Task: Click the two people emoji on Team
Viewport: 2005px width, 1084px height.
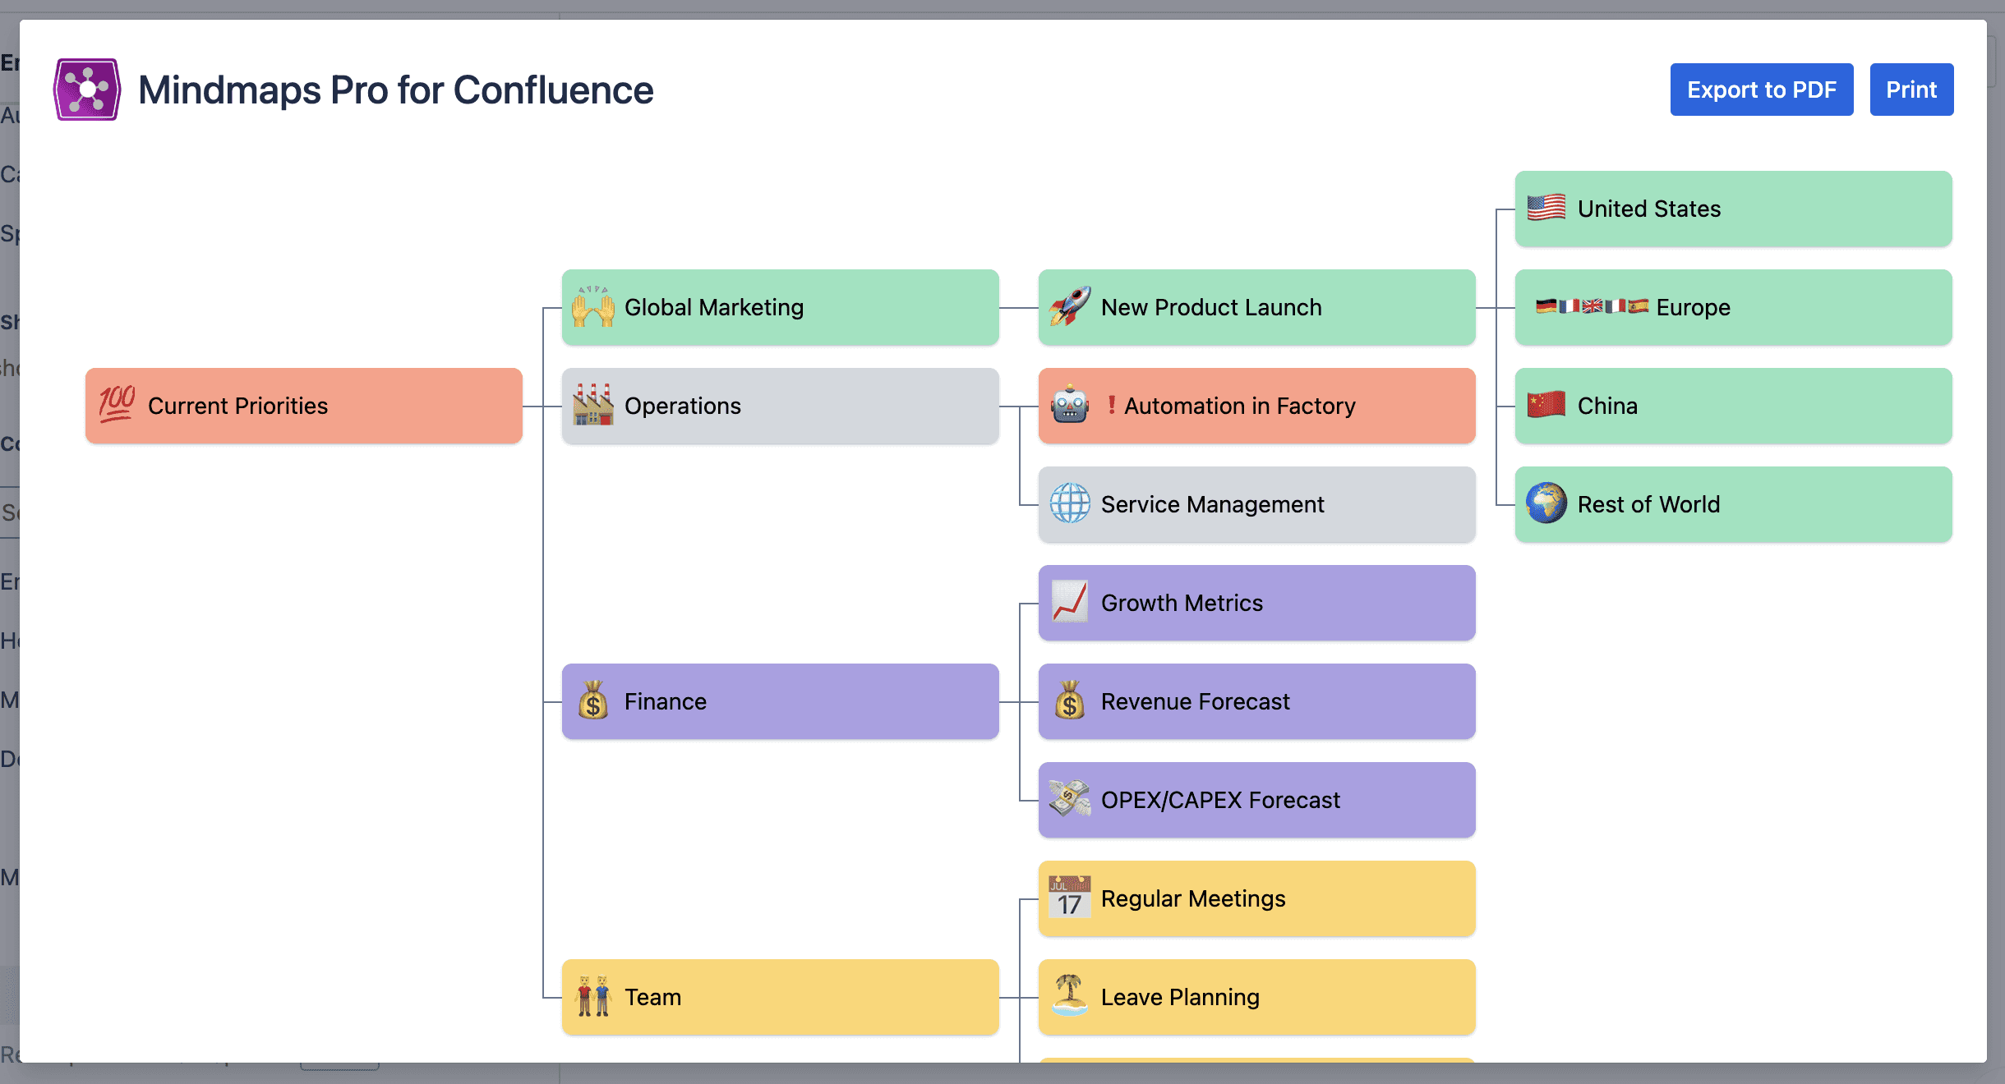Action: 593,996
